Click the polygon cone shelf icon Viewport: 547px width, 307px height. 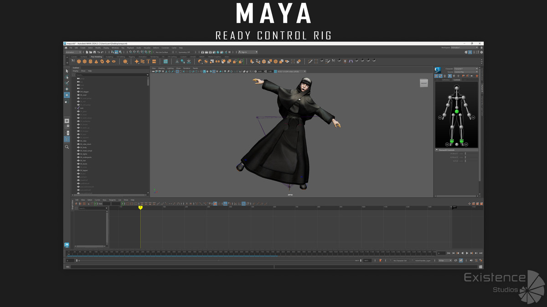point(96,61)
